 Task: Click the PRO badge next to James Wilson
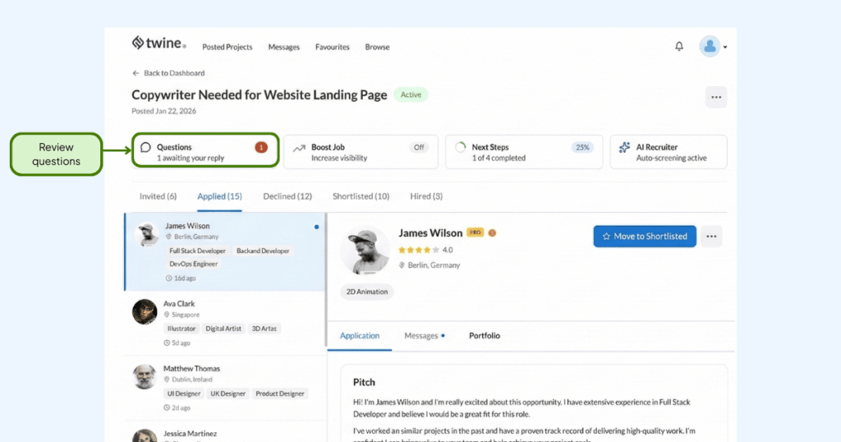point(475,233)
